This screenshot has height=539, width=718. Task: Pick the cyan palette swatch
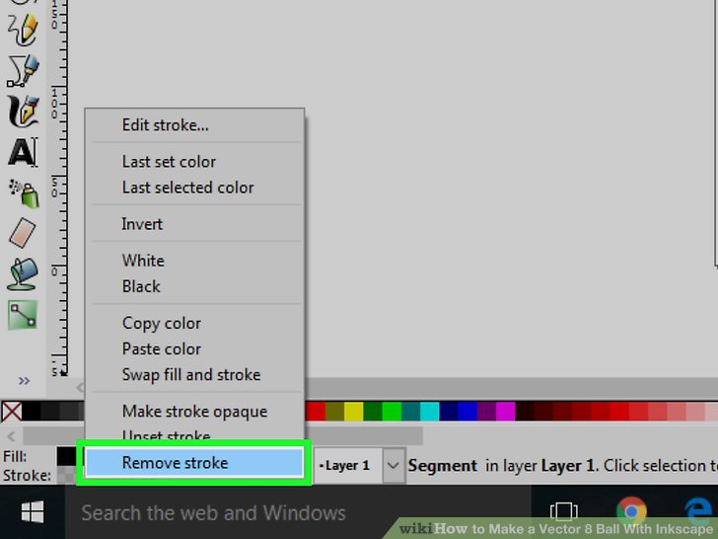430,411
